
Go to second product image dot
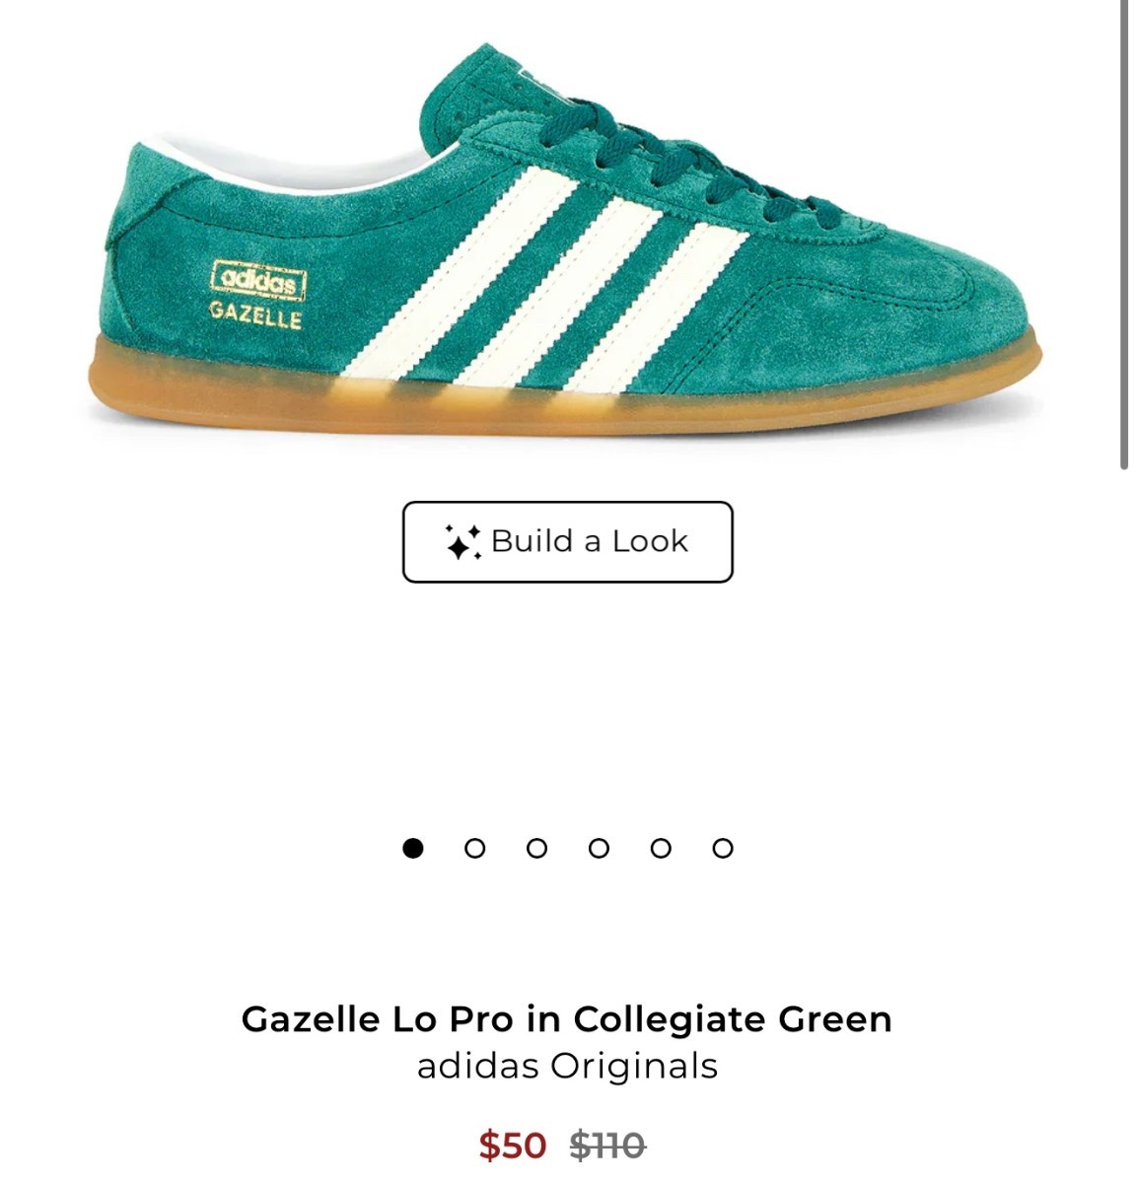pos(474,848)
